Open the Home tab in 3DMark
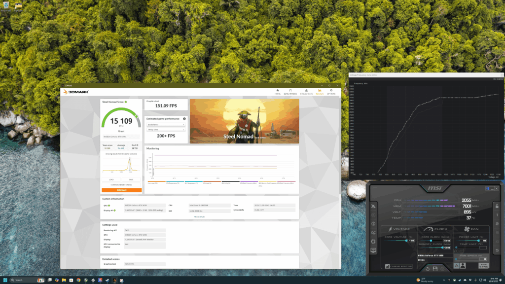This screenshot has width=505, height=284. 277,92
